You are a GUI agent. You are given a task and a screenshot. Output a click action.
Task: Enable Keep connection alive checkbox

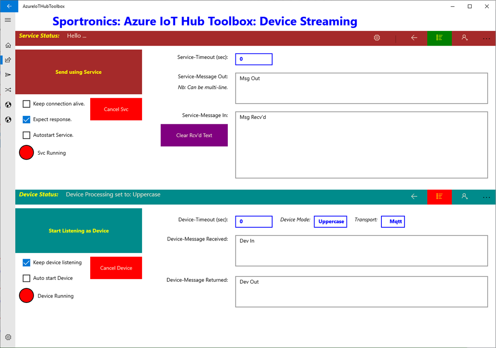27,104
